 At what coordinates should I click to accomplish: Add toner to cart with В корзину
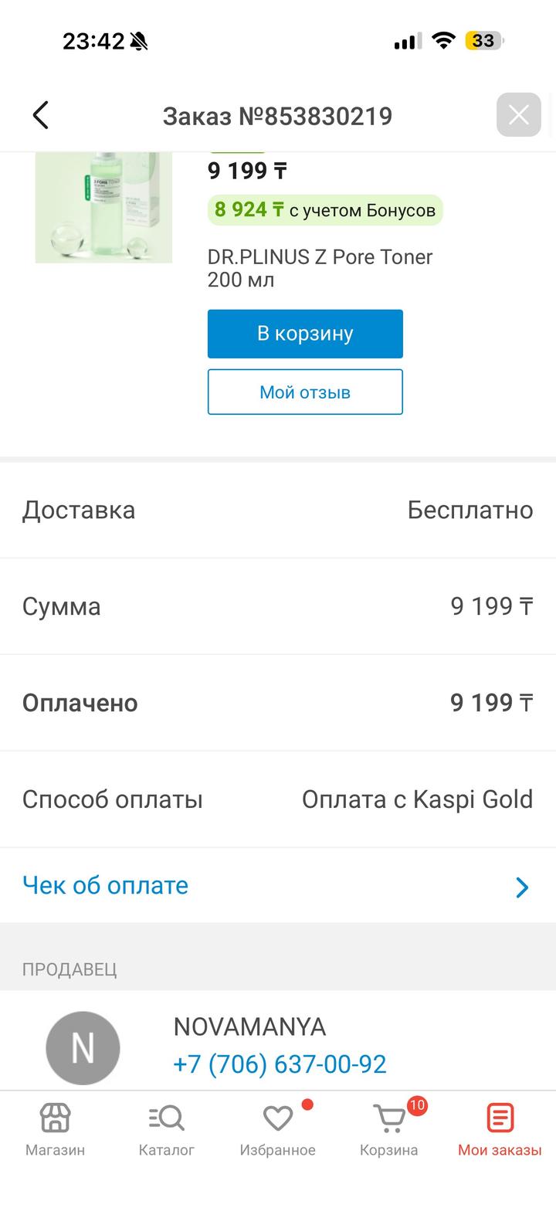305,334
